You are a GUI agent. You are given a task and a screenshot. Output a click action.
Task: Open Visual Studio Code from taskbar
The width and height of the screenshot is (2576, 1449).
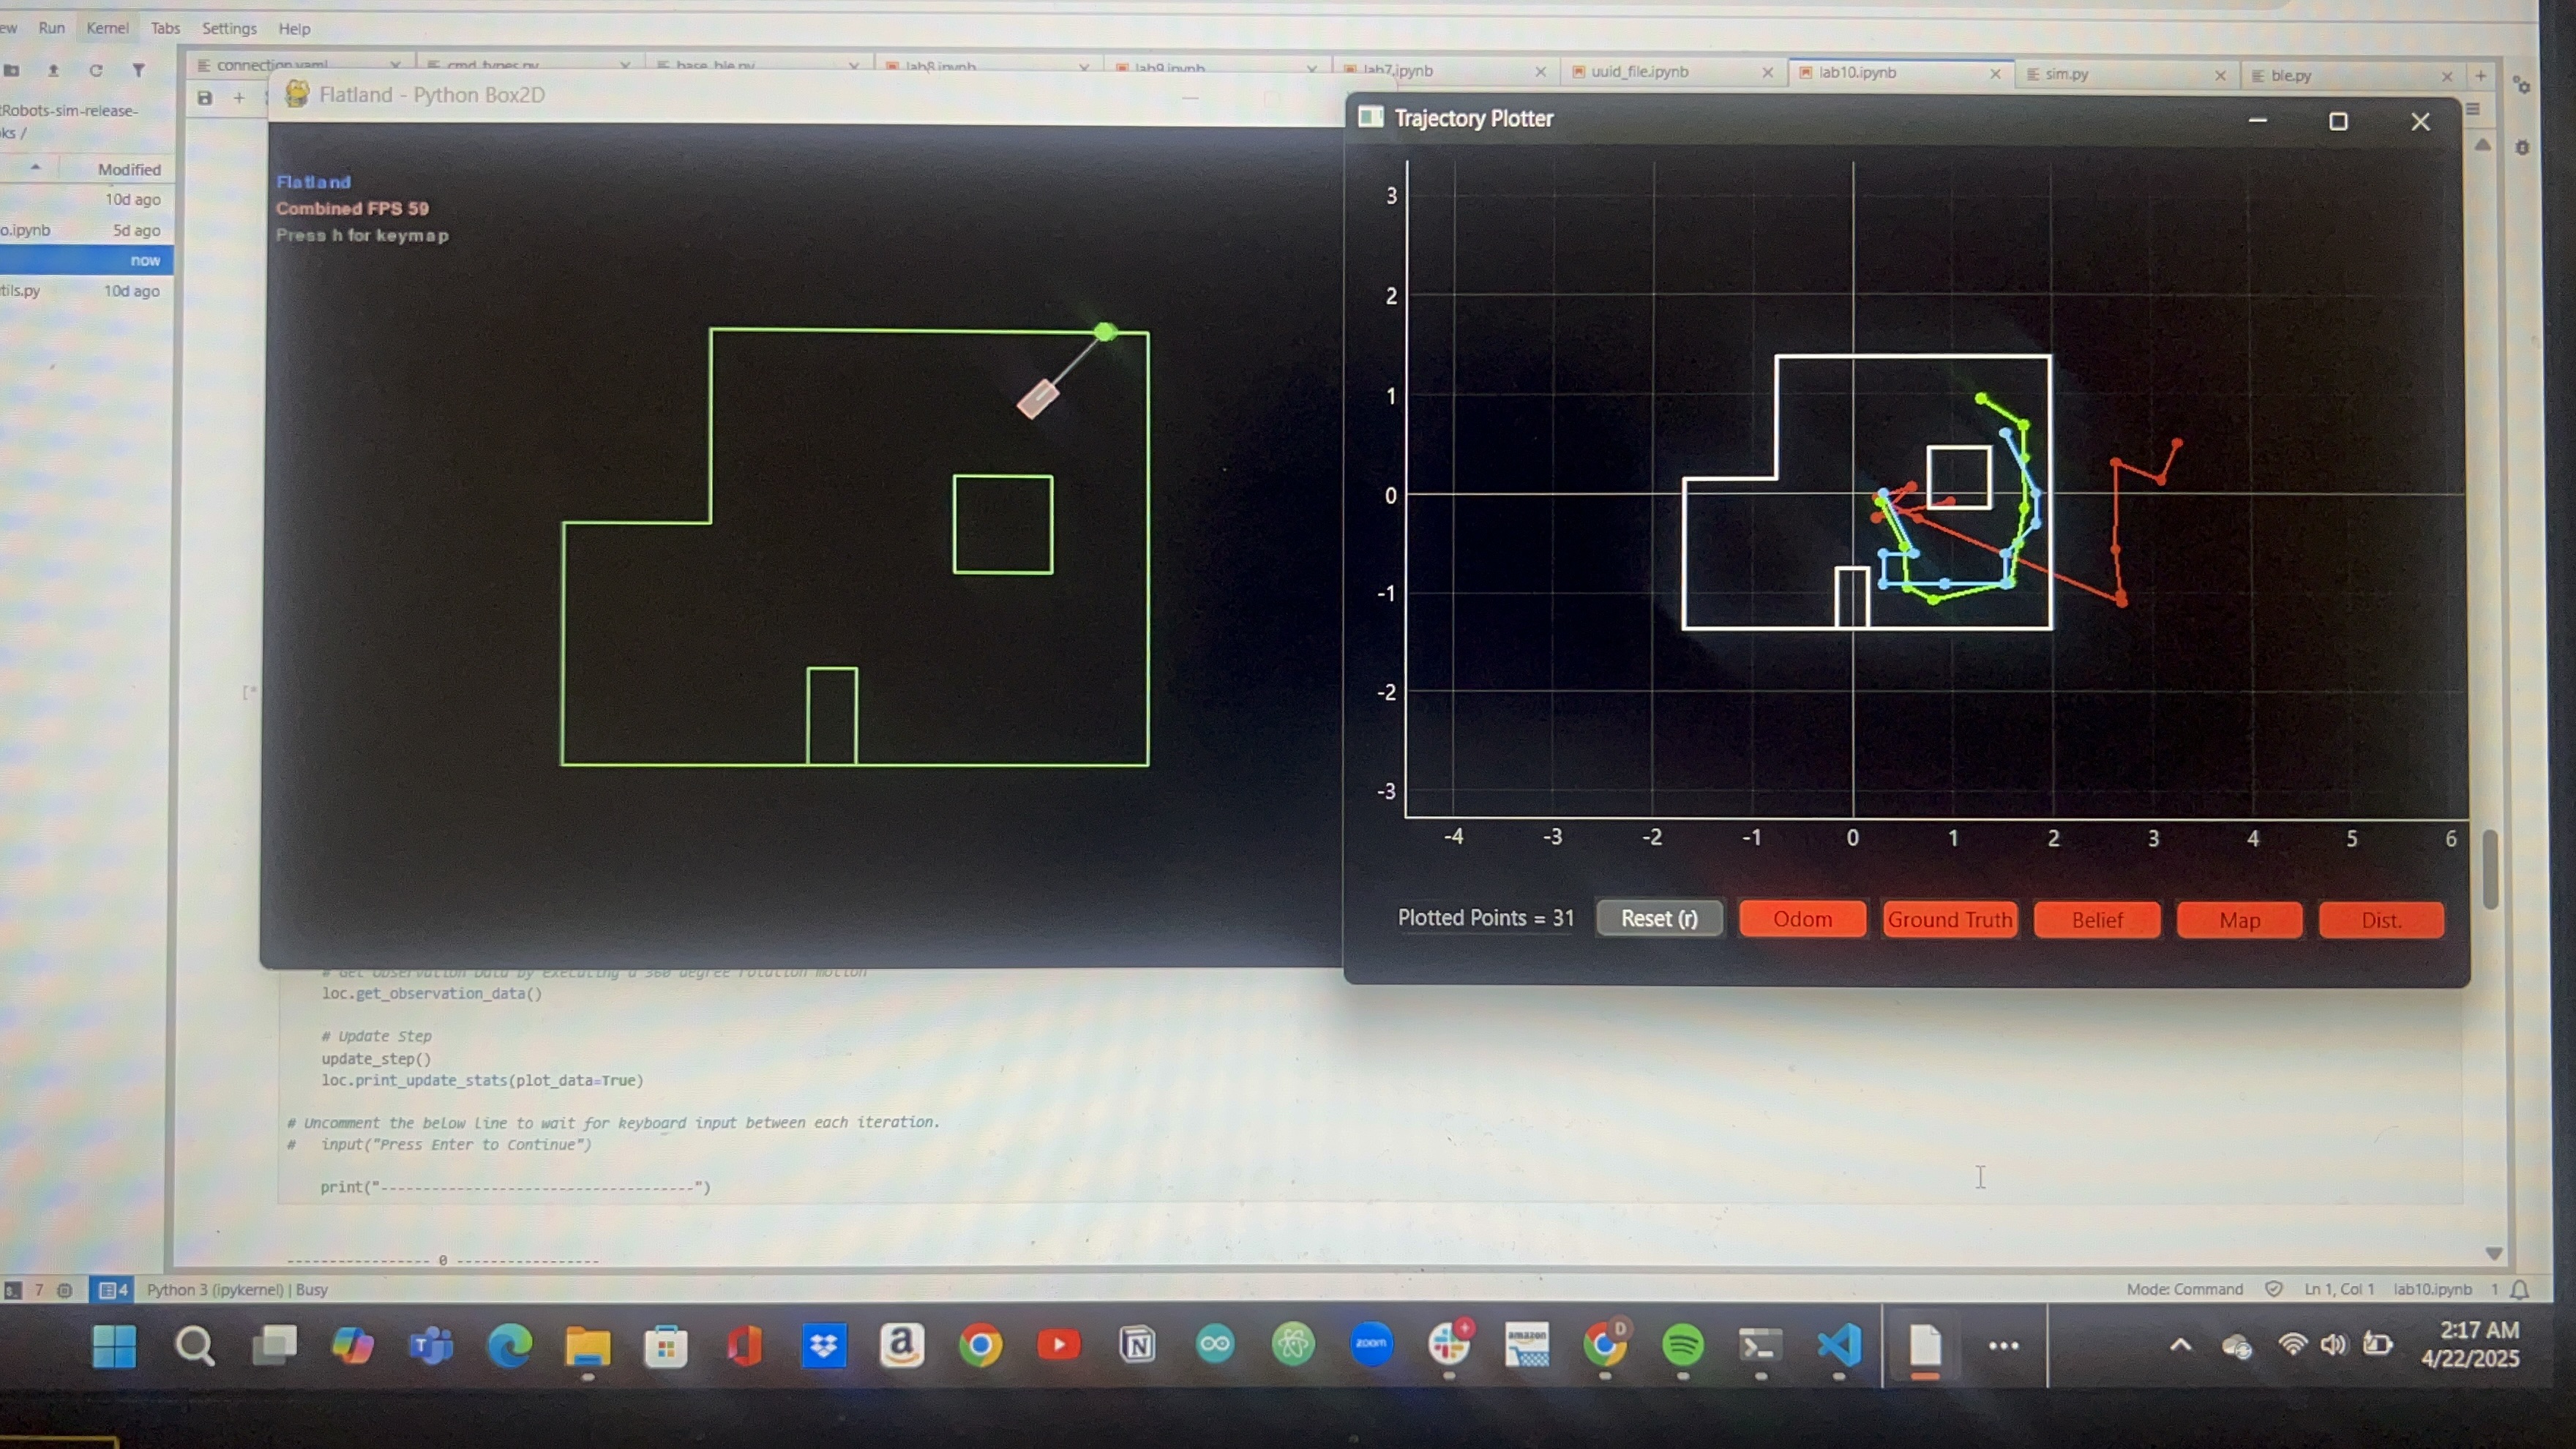[x=1839, y=1345]
